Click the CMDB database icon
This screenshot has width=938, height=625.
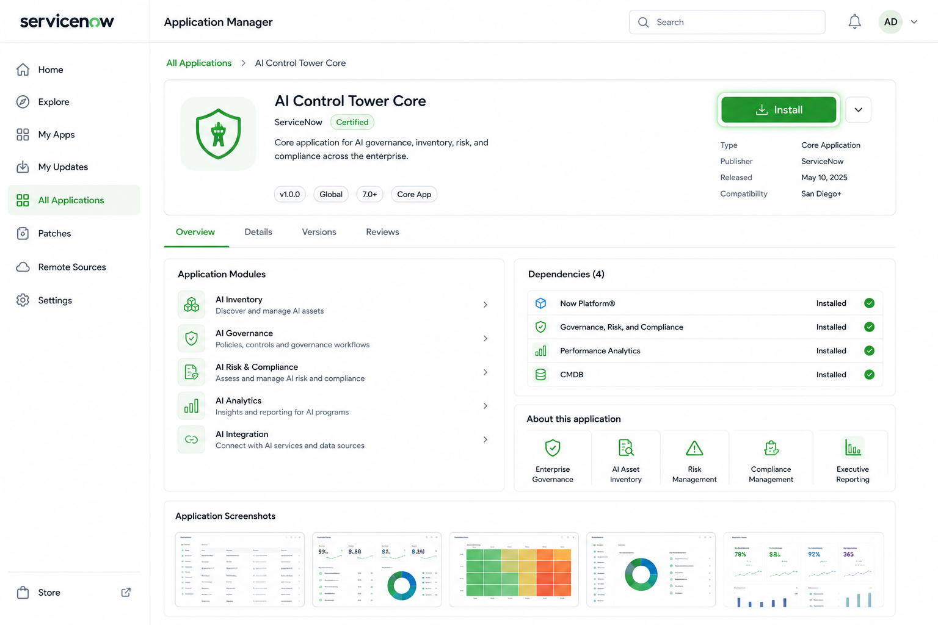tap(540, 375)
